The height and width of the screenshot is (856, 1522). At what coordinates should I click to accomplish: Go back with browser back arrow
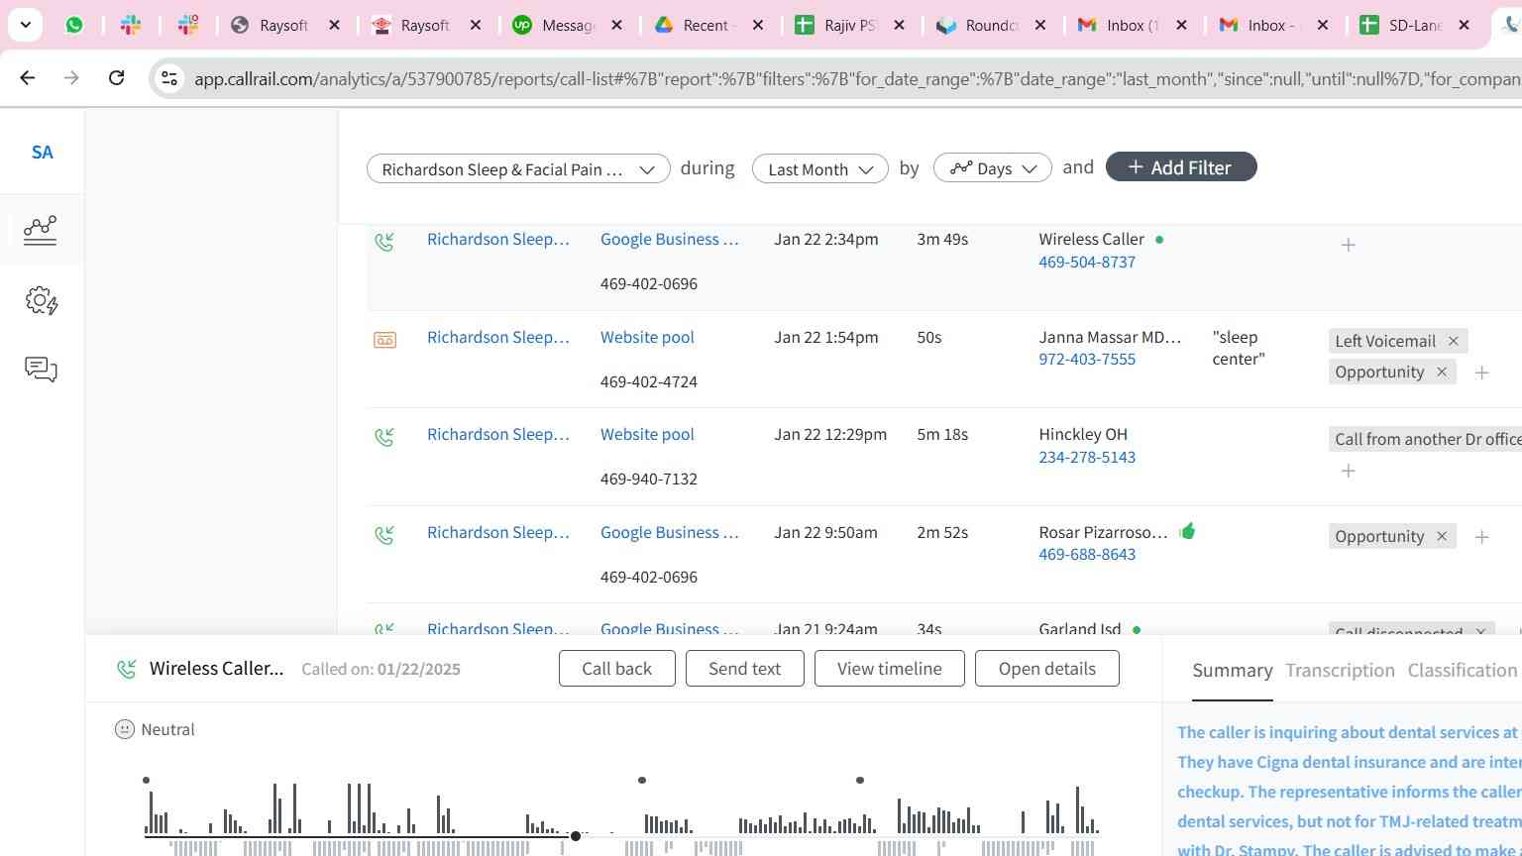pyautogui.click(x=27, y=77)
